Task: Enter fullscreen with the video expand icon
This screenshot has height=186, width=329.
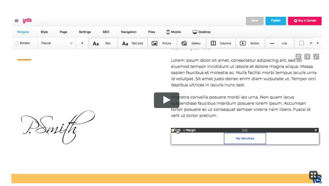Action: point(313,175)
